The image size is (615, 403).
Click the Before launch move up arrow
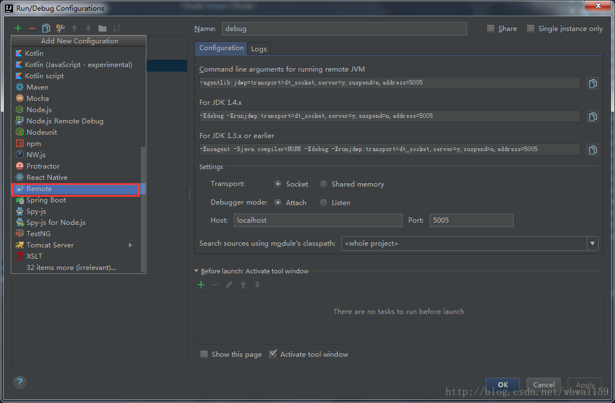pyautogui.click(x=243, y=285)
